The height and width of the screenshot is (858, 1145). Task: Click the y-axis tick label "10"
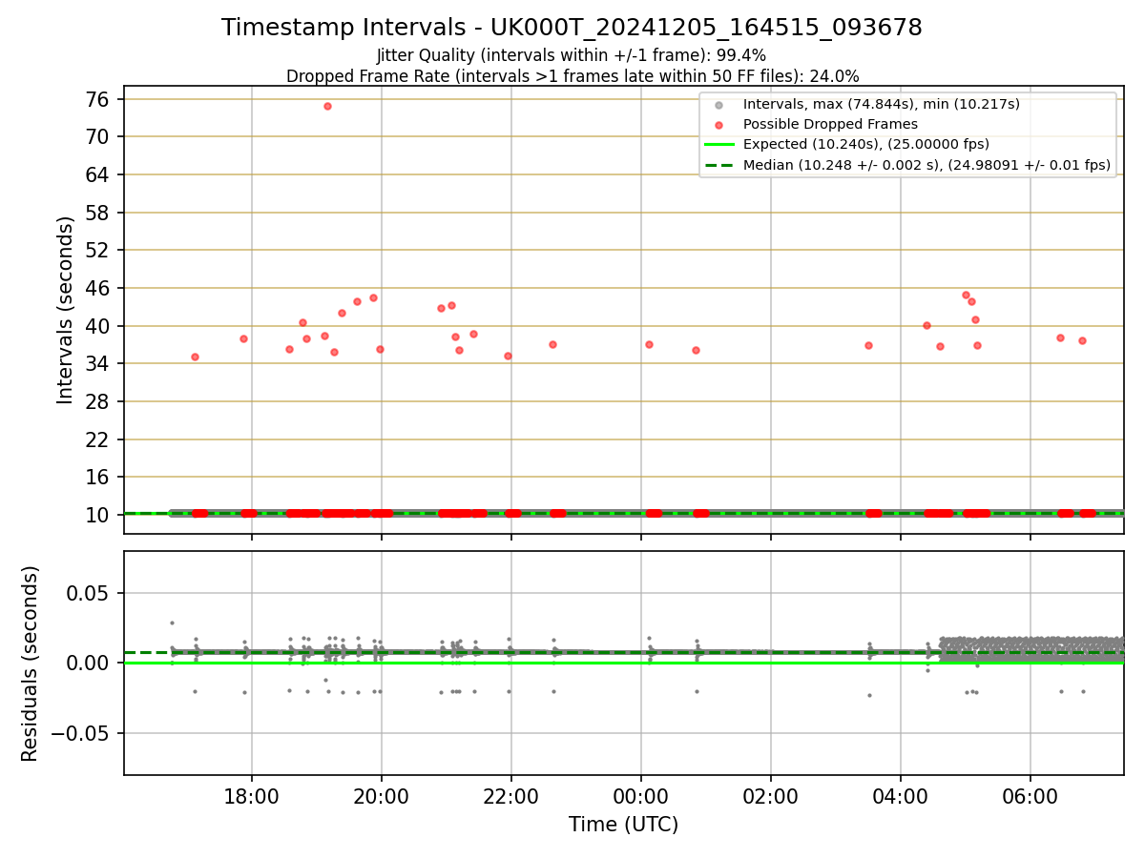(x=99, y=515)
